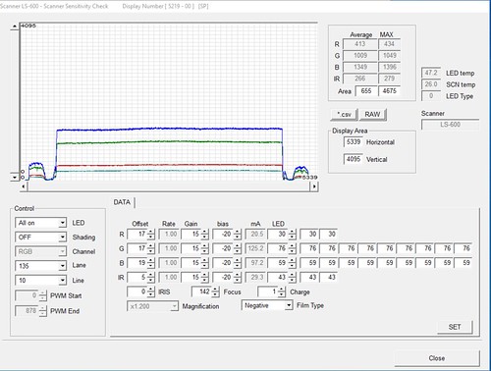Click the graph horizontal scrollbar track

coord(169,186)
